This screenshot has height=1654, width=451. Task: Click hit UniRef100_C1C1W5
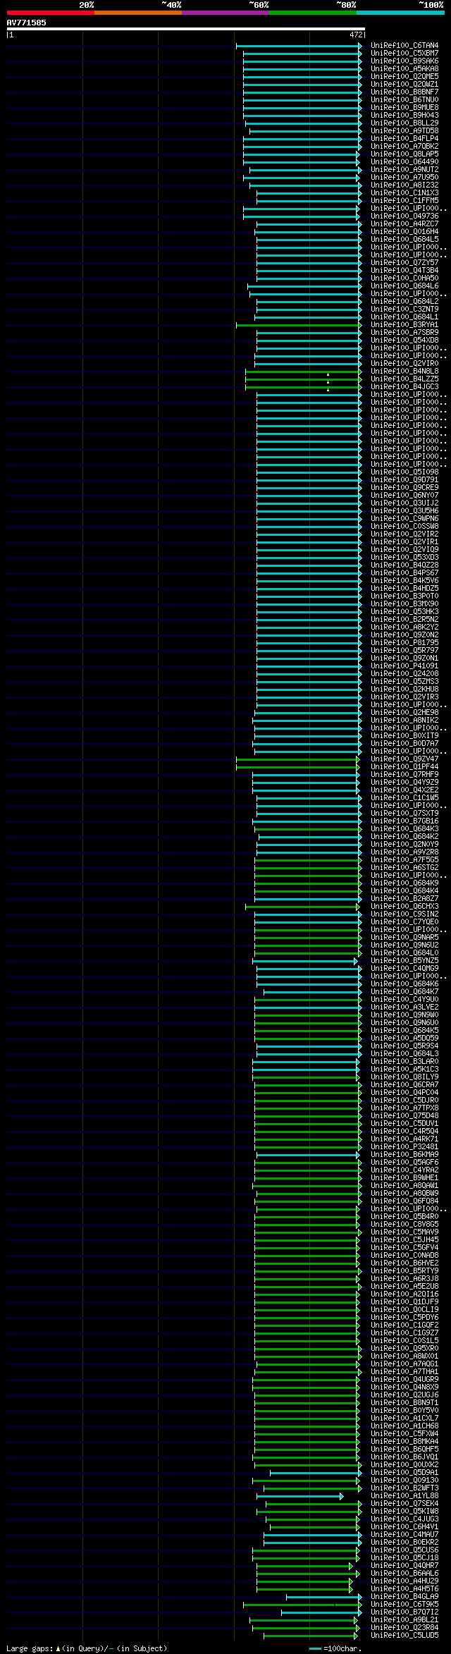404,798
